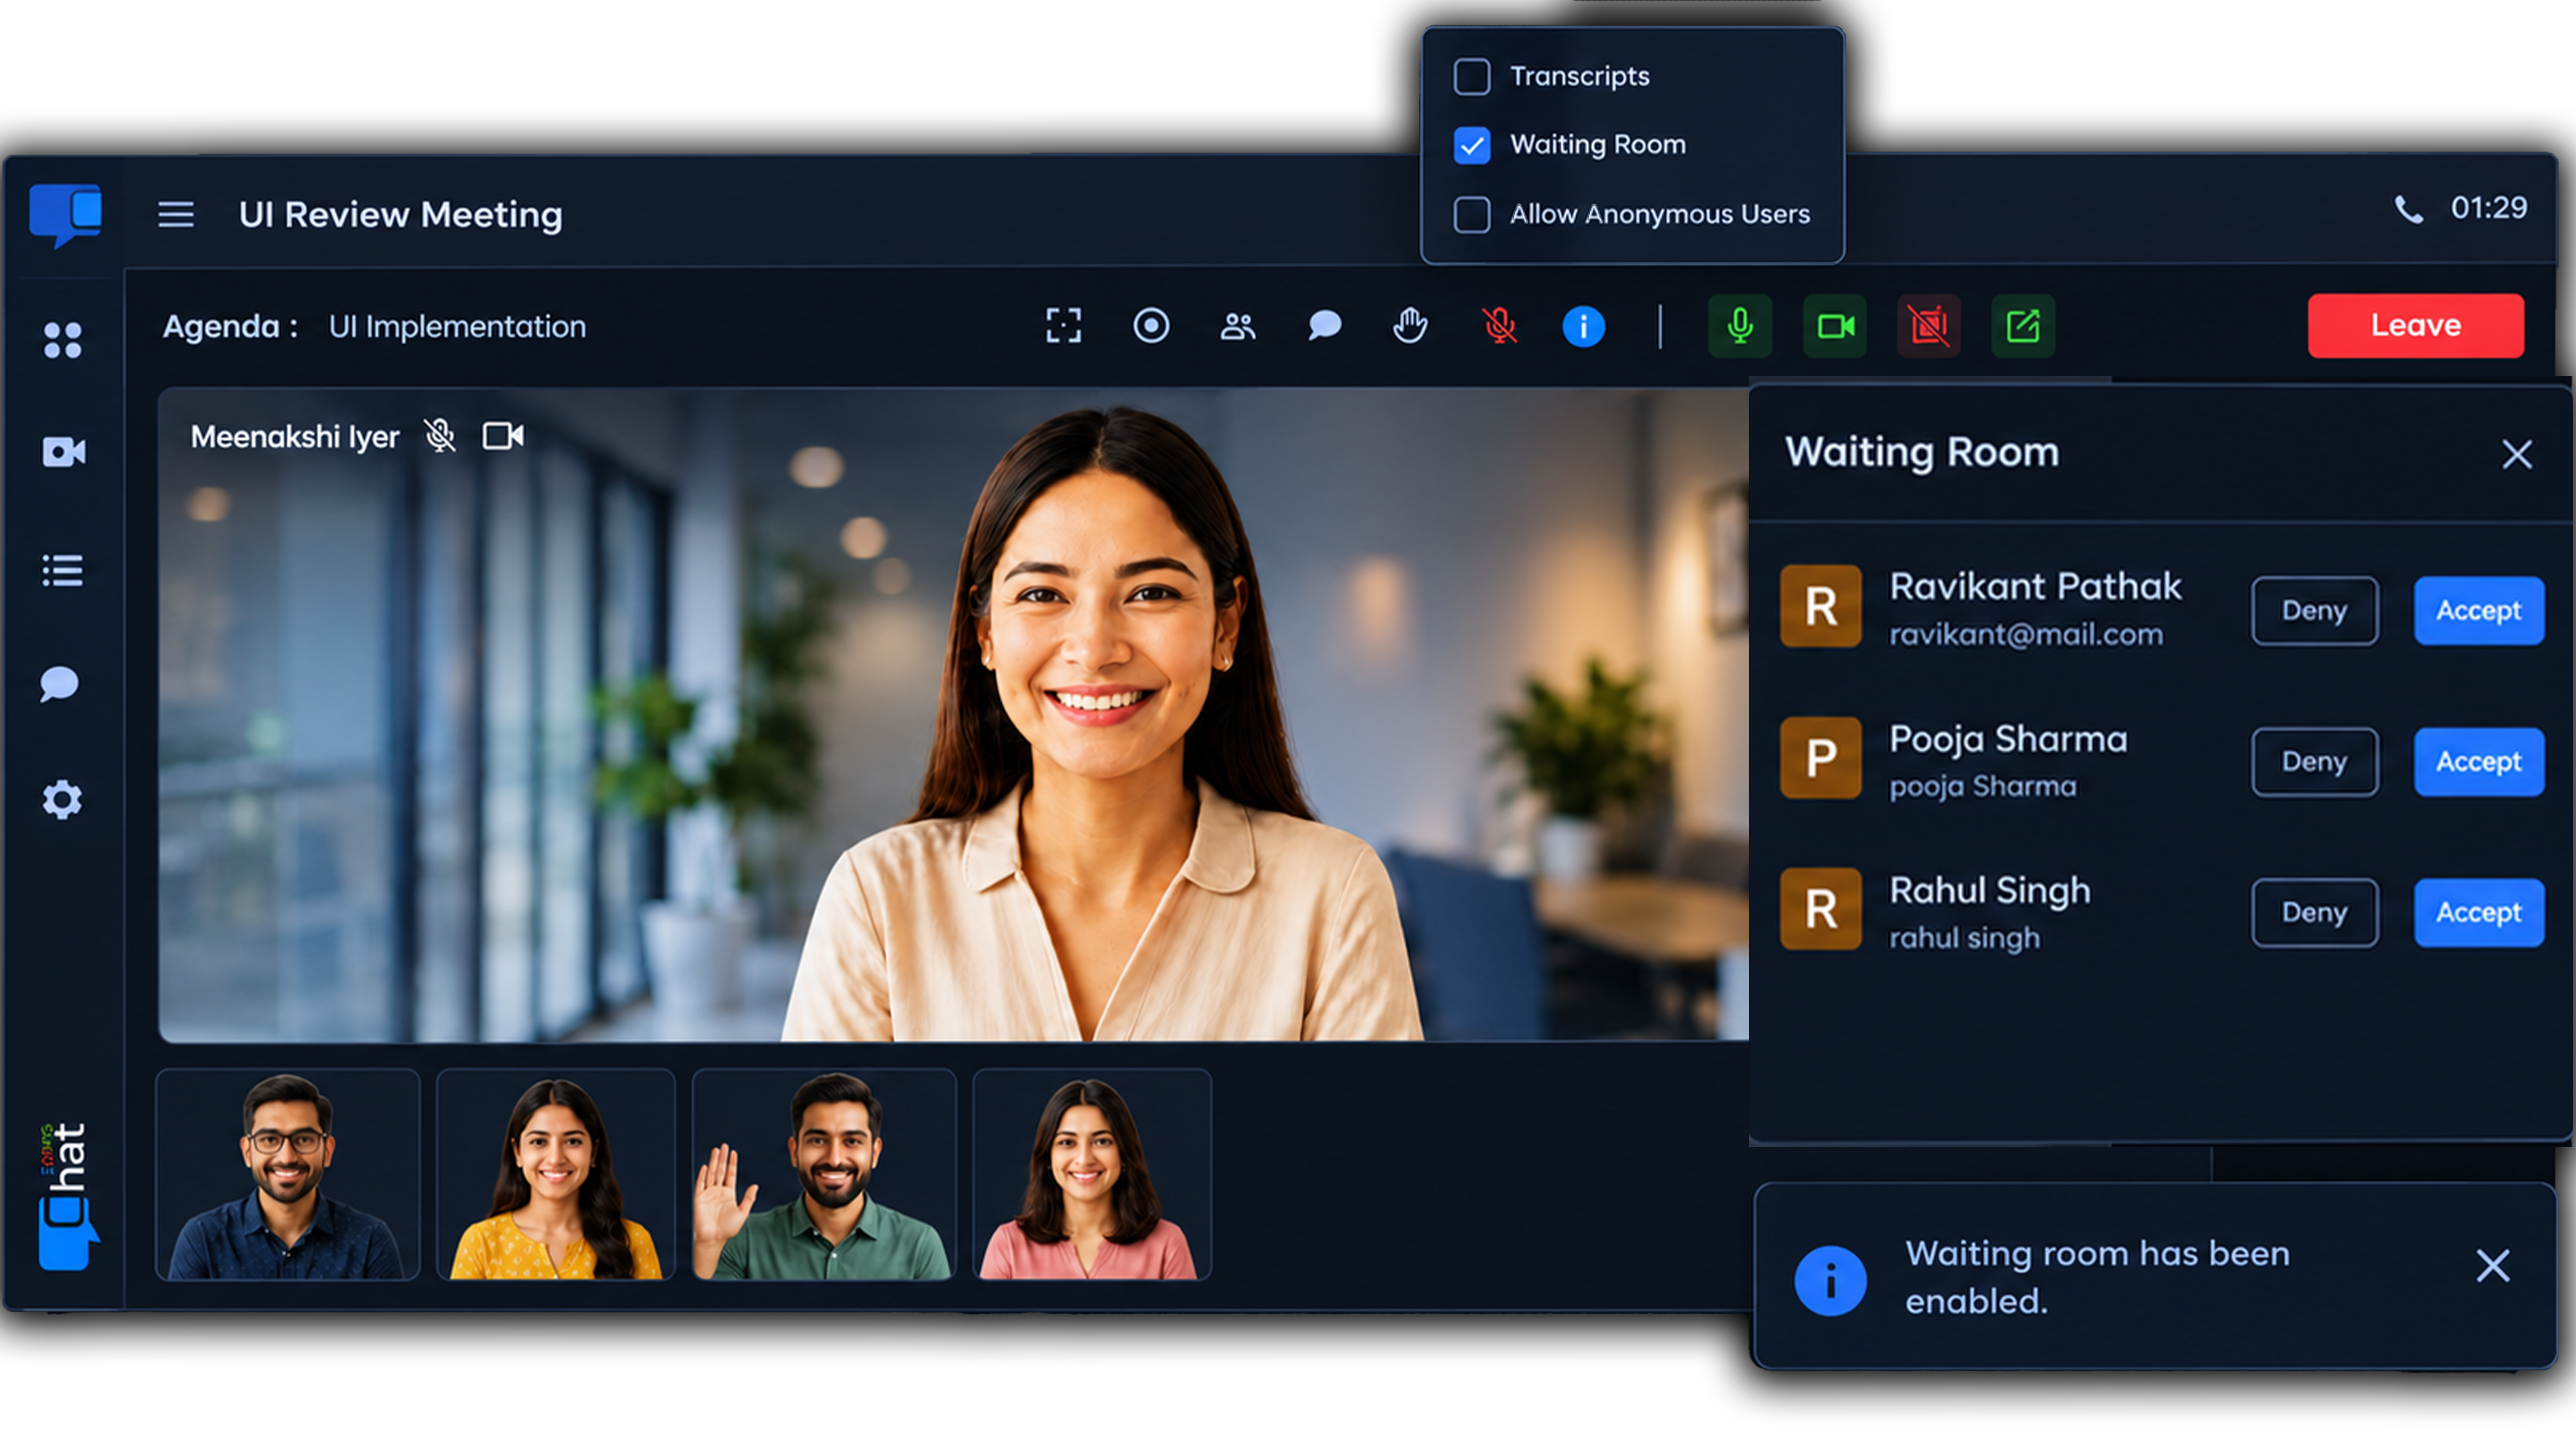
Task: Deny Ravikant Pathak
Action: click(x=2315, y=611)
